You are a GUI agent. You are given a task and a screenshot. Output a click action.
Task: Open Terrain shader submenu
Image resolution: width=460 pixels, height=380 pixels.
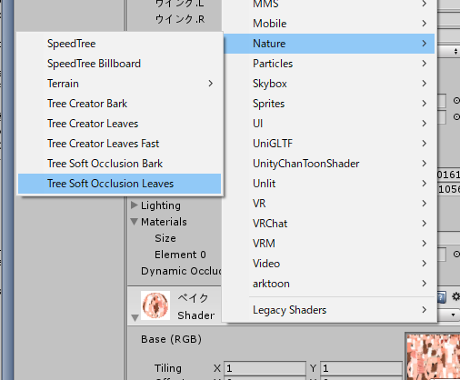119,84
